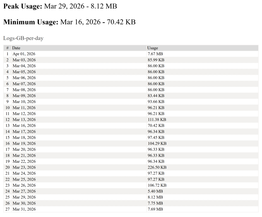Viewport: 262px width, 217px height.
Task: Click the '#' column header
Action: (7, 48)
